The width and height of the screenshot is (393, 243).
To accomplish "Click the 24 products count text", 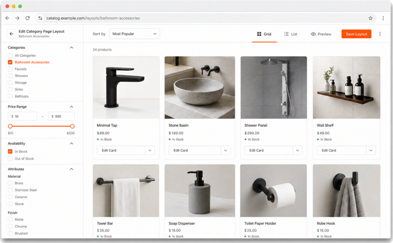I will pyautogui.click(x=102, y=49).
